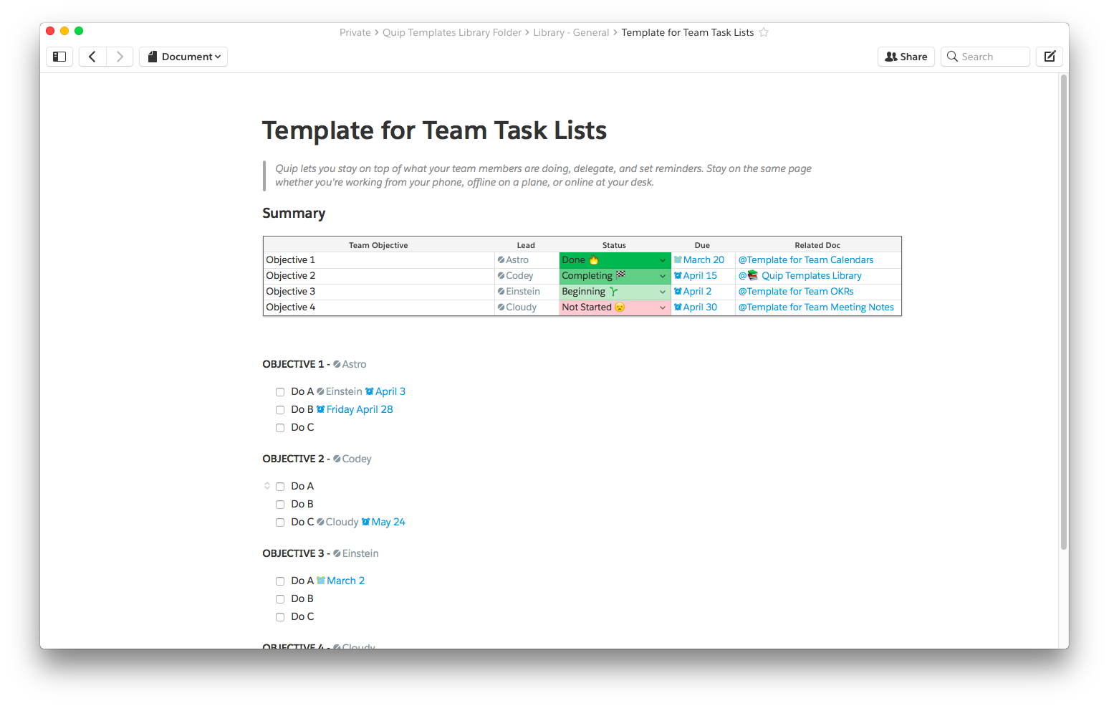
Task: Open Quip Templates Library Folder breadcrumb
Action: (452, 32)
